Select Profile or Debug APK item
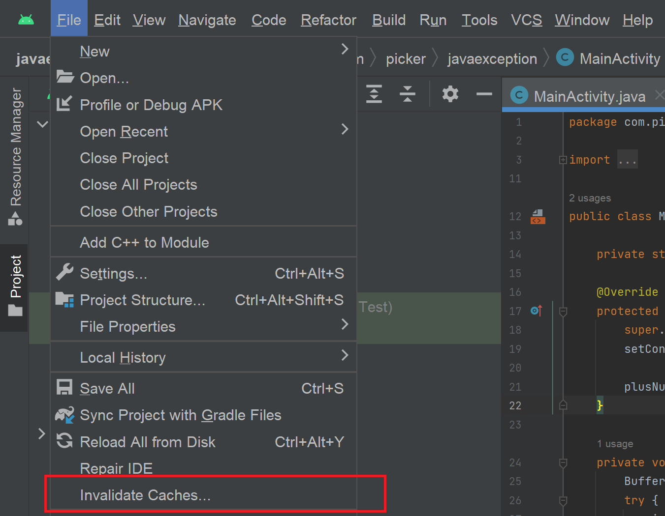This screenshot has height=516, width=665. pos(203,105)
